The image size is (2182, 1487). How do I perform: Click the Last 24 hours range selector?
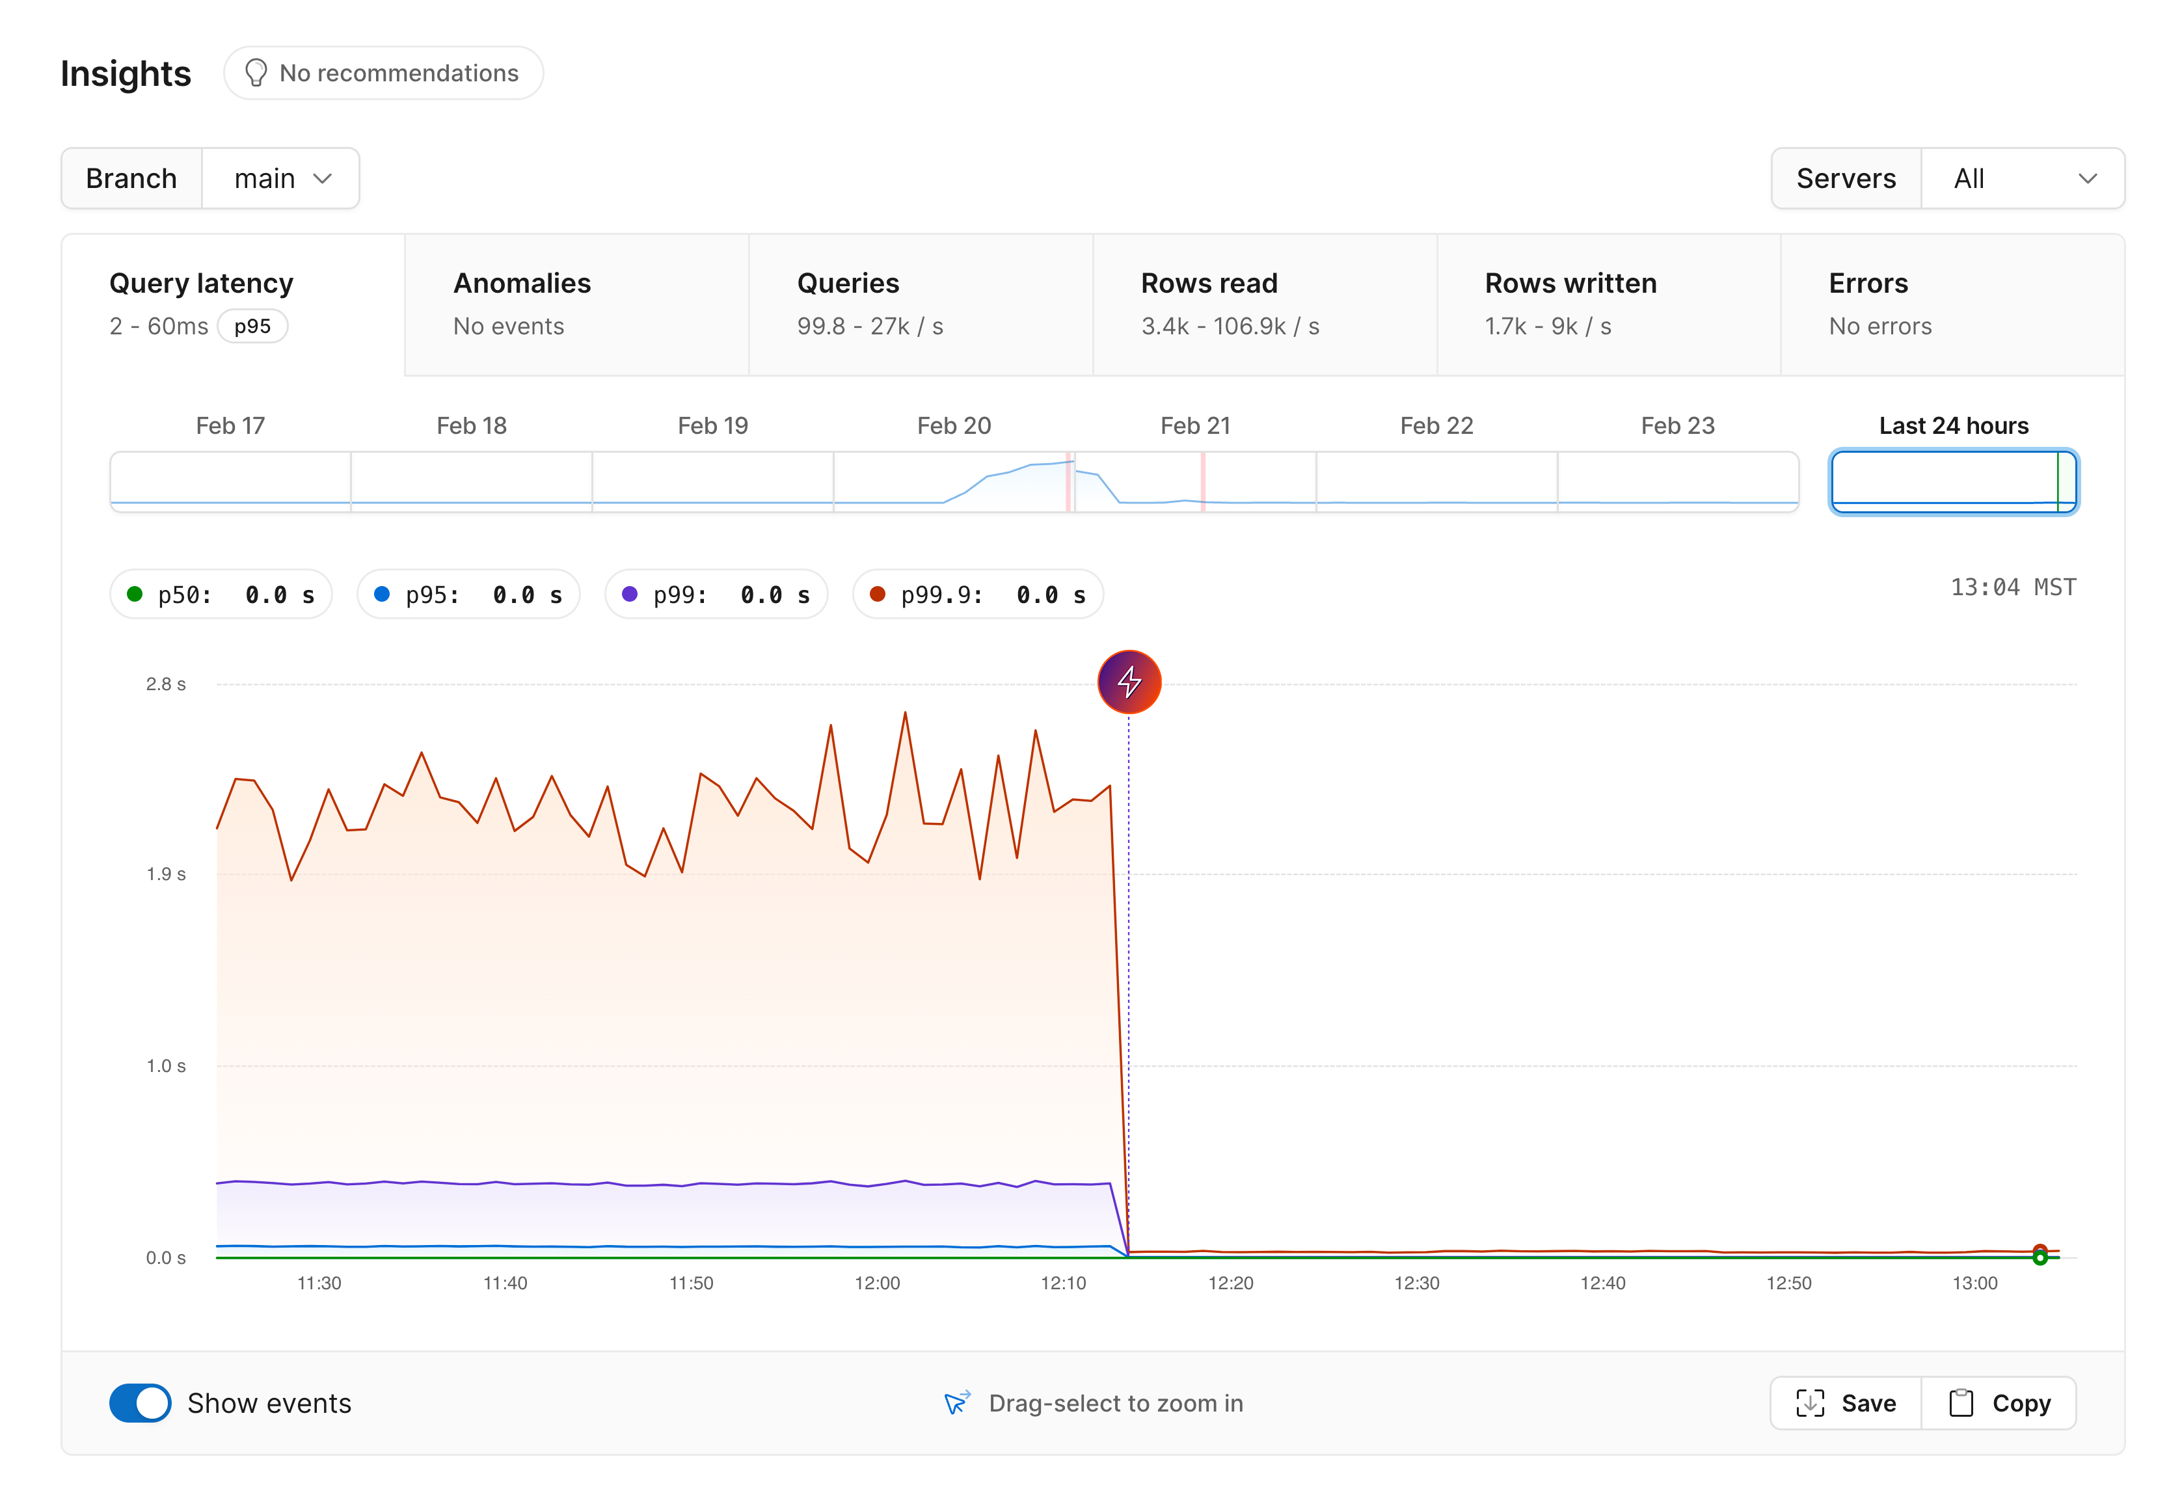point(1953,481)
